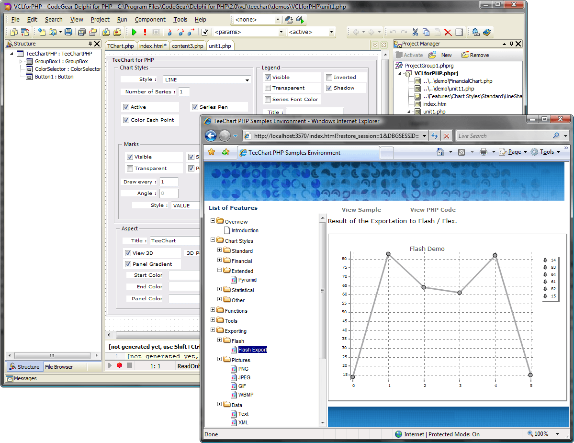Expand the Standard folder in features list
Image resolution: width=574 pixels, height=443 pixels.
[219, 250]
